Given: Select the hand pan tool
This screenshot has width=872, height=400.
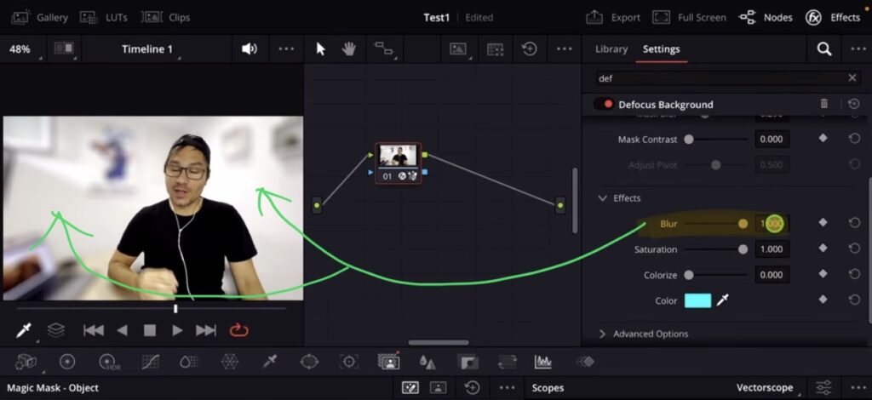Looking at the screenshot, I should tap(348, 49).
